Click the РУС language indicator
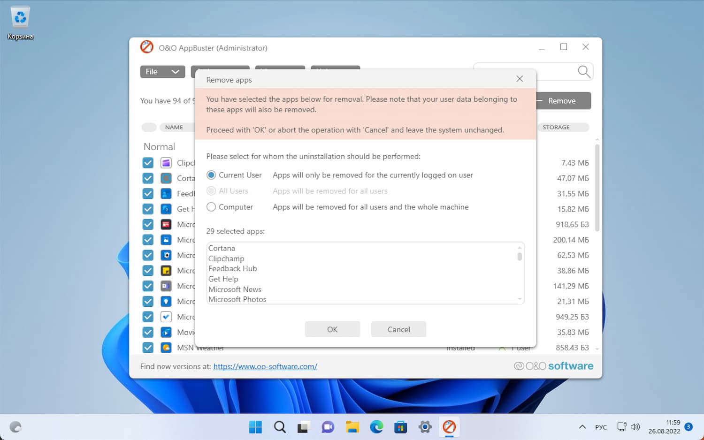The height and width of the screenshot is (440, 704). click(601, 427)
